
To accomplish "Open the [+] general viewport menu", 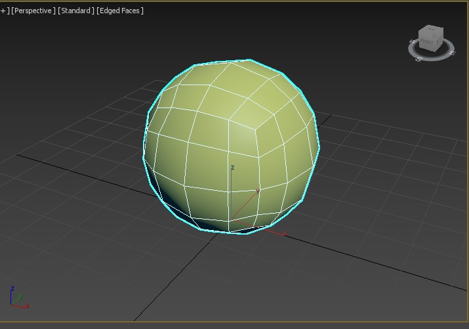I will 5,10.
